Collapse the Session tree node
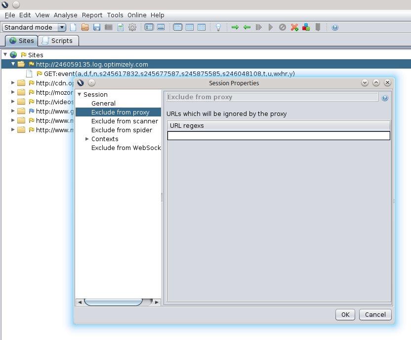411x340 pixels. click(x=79, y=95)
